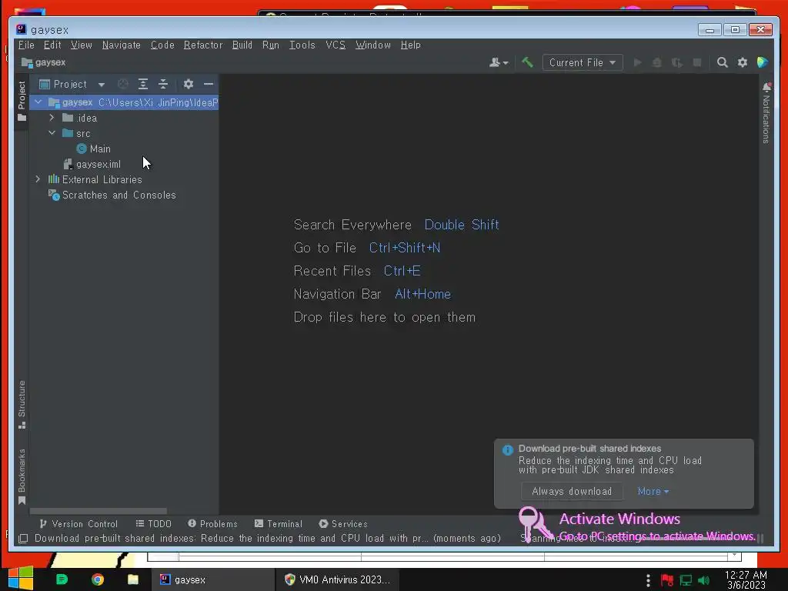Open Project panel options gear

pos(188,84)
